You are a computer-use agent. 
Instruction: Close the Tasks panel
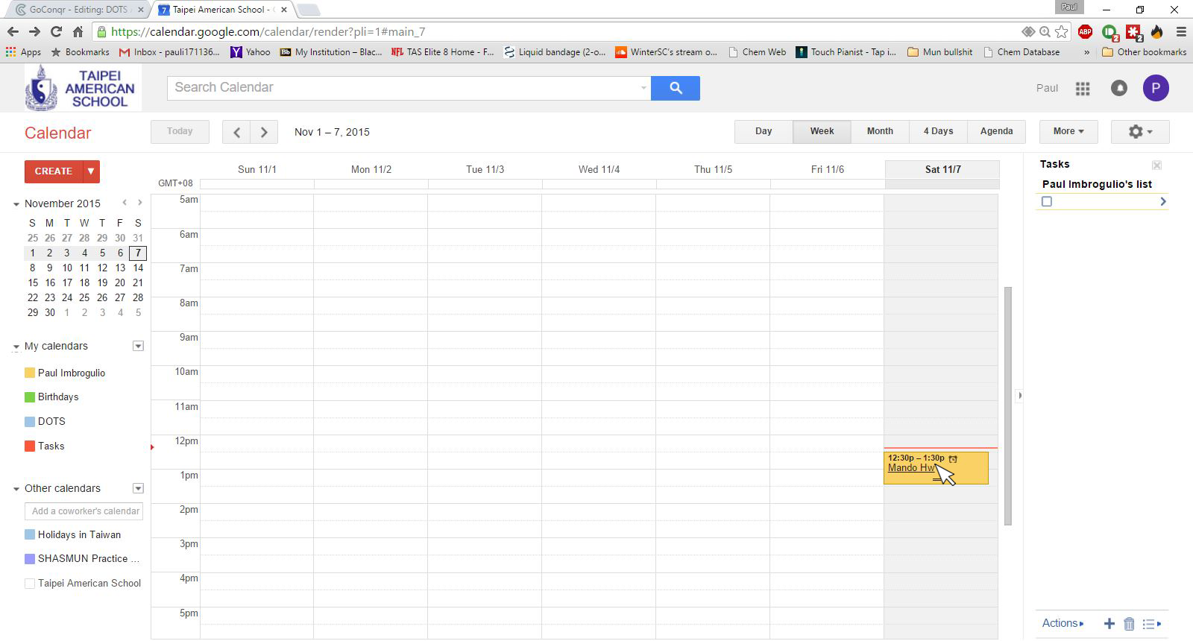pyautogui.click(x=1156, y=165)
